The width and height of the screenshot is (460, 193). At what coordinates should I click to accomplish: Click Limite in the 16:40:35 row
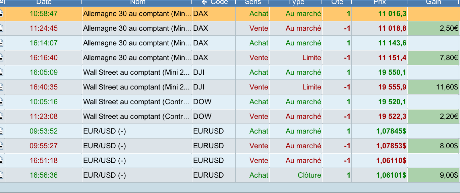click(311, 87)
